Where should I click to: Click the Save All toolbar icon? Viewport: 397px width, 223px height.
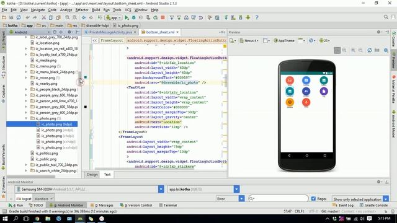pos(11,17)
